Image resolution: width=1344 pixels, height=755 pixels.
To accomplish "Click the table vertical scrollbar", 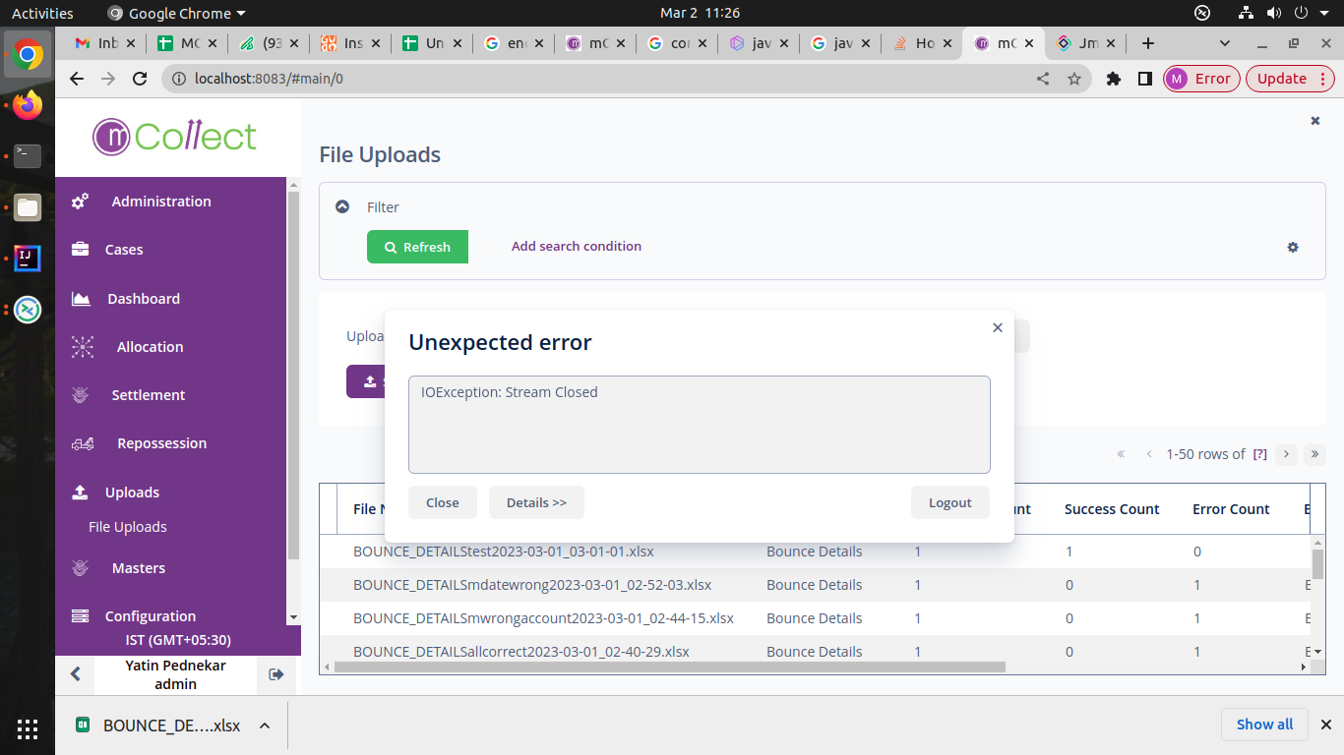I will pyautogui.click(x=1318, y=563).
